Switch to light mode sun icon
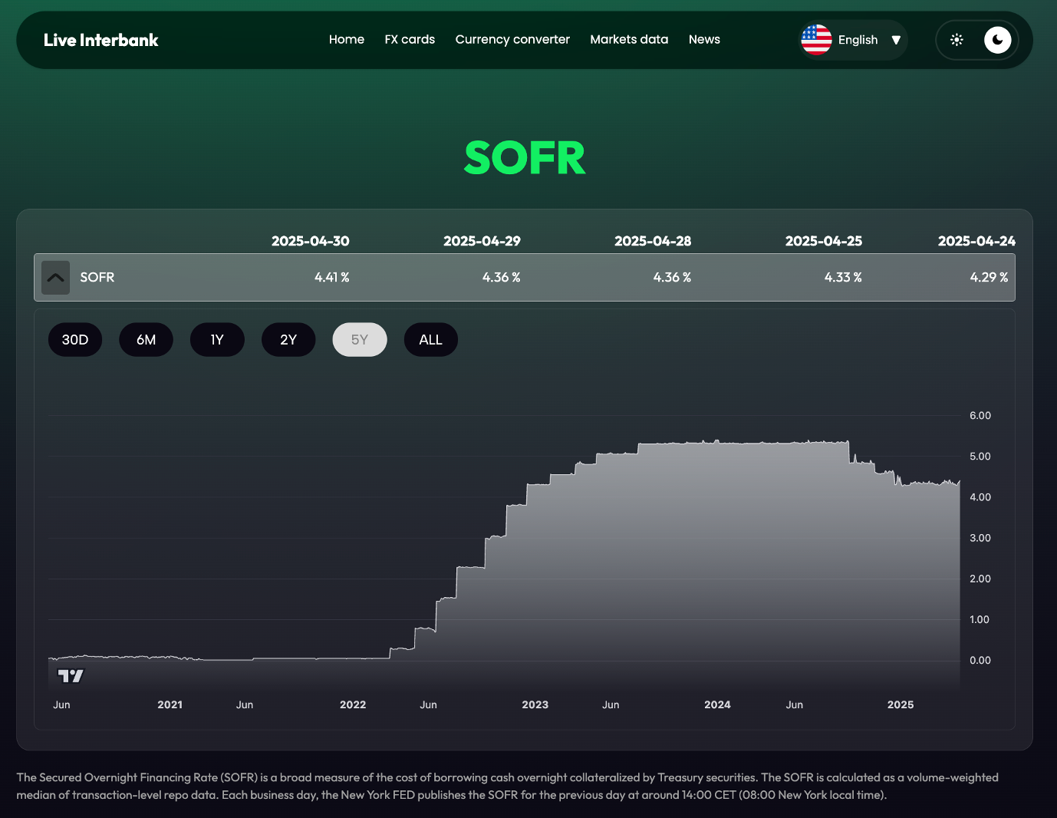1057x818 pixels. (x=957, y=40)
